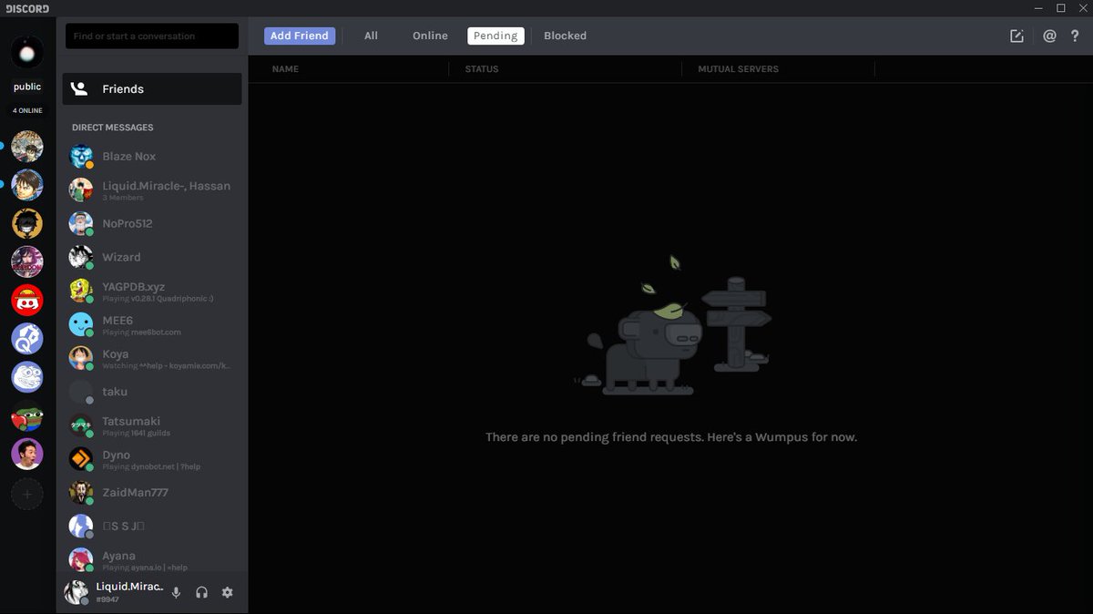Open the yellow-ring dark avatar server icon
This screenshot has width=1093, height=614.
click(x=27, y=223)
